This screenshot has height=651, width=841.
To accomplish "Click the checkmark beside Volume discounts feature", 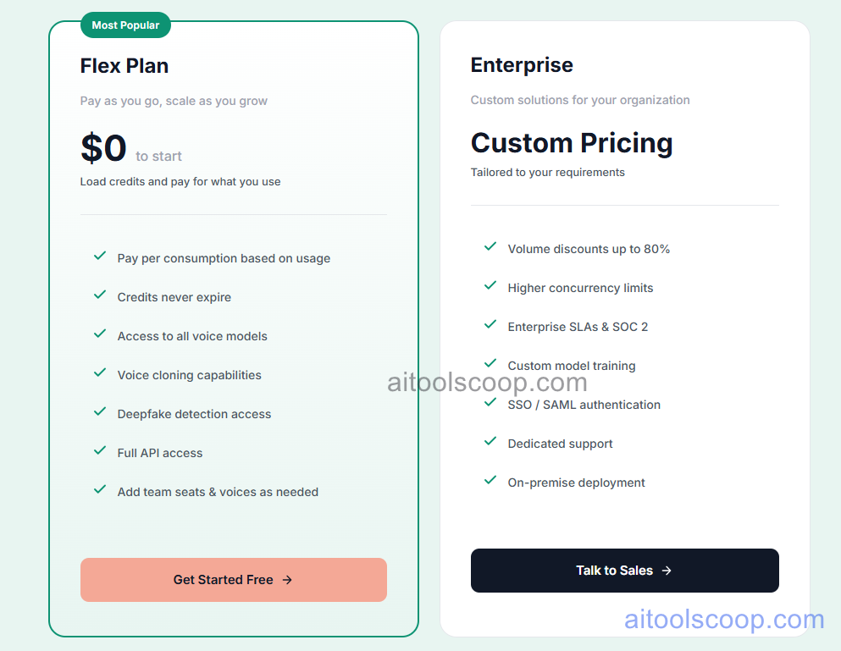I will [490, 246].
